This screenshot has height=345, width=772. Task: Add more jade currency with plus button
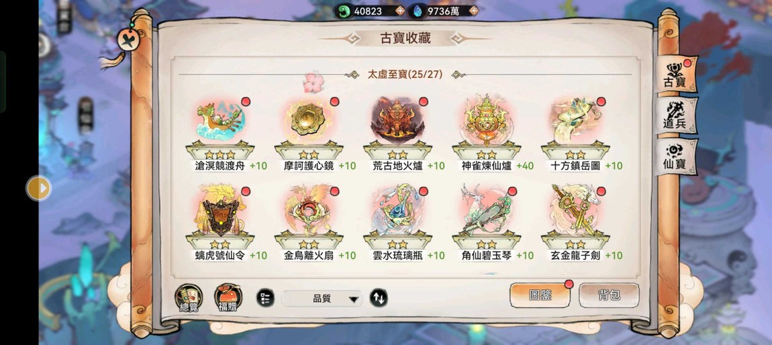400,10
